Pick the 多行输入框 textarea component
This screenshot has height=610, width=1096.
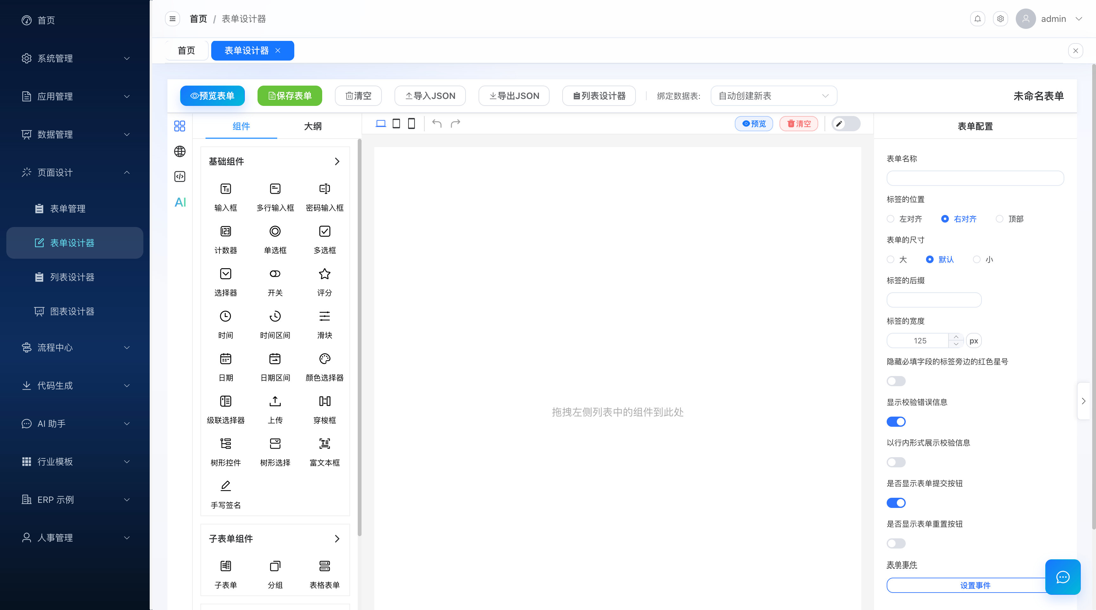(x=275, y=197)
